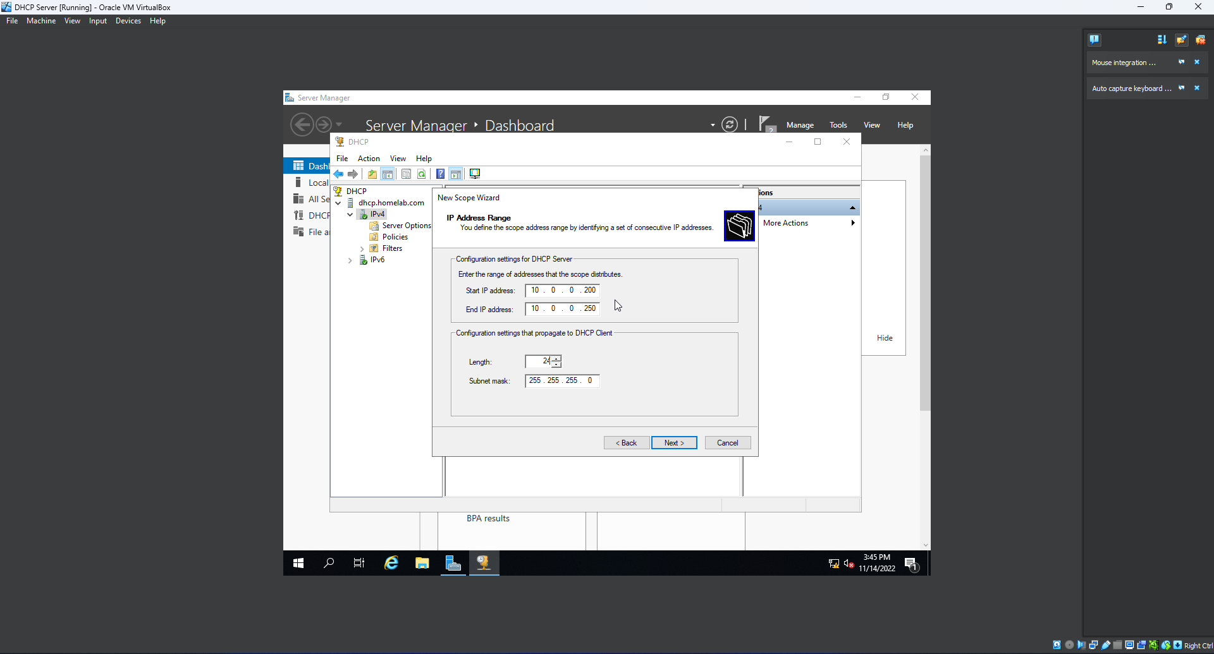1214x654 pixels.
Task: Collapse the dhcp.homelab.com tree node
Action: [338, 203]
